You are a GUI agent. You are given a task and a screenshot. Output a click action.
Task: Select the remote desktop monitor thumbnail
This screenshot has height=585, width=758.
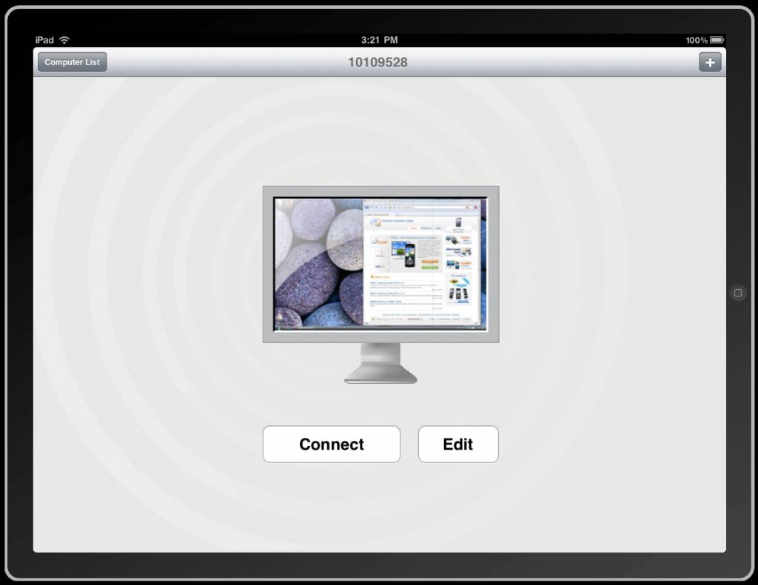pyautogui.click(x=381, y=285)
